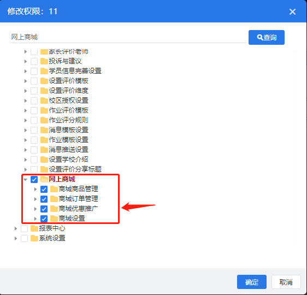Close the 修改权限 dialog
307x295 pixels.
(292, 11)
